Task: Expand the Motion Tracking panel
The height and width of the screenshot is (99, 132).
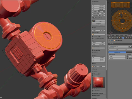Action: 93,93
